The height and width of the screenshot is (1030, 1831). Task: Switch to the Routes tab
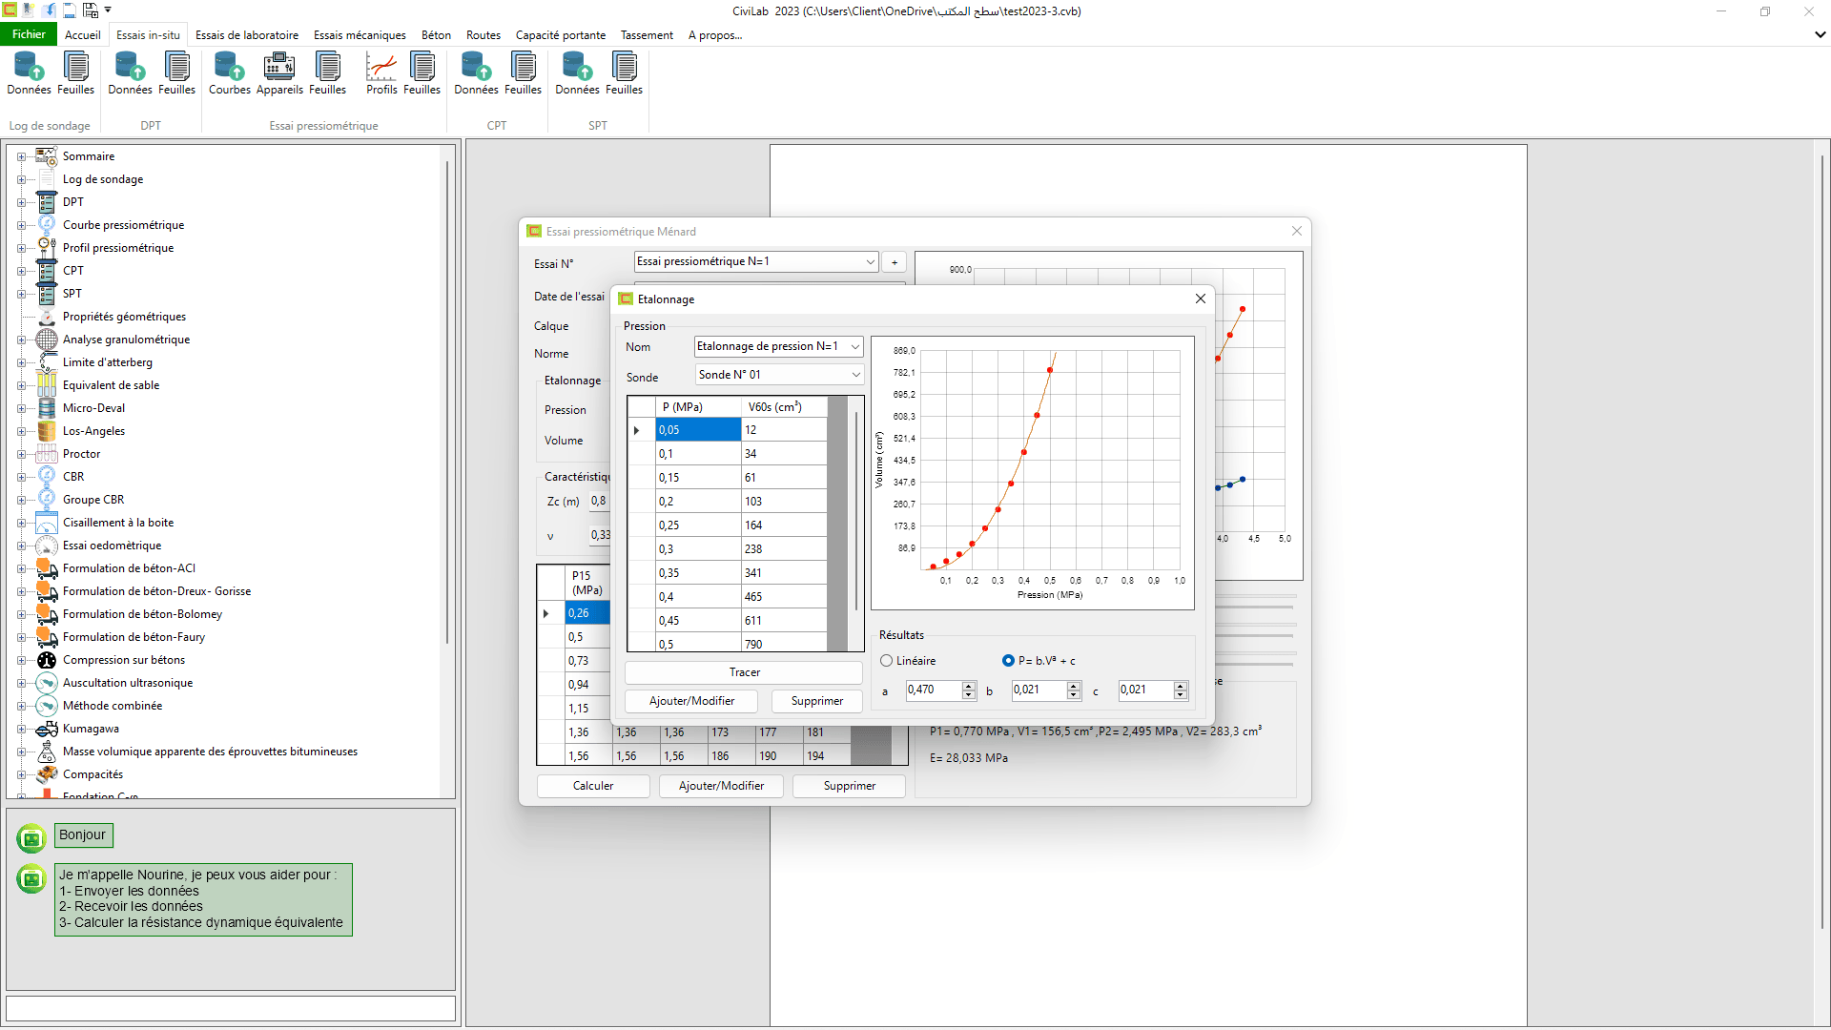click(x=483, y=35)
